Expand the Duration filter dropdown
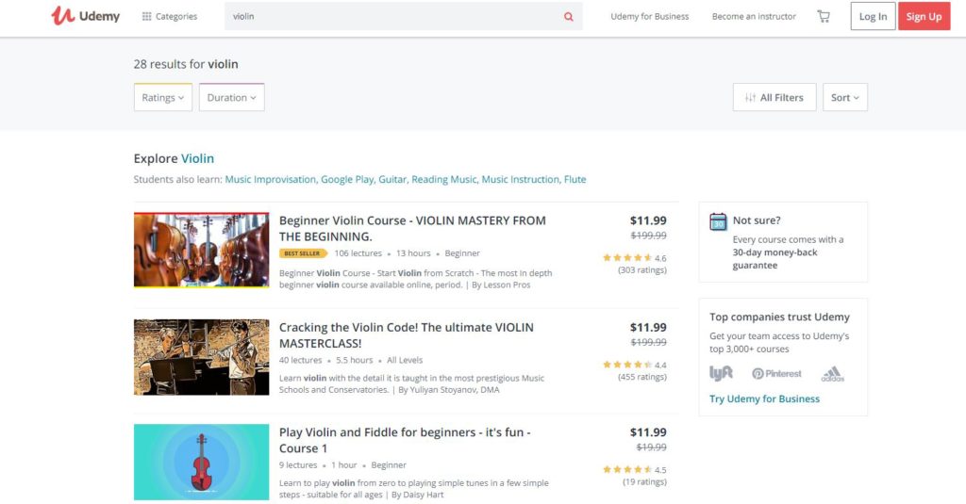Image resolution: width=966 pixels, height=504 pixels. pyautogui.click(x=232, y=97)
